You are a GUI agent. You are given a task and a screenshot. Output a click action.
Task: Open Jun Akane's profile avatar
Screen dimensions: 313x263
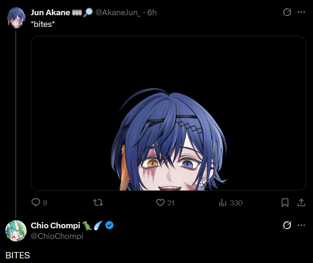click(x=16, y=18)
